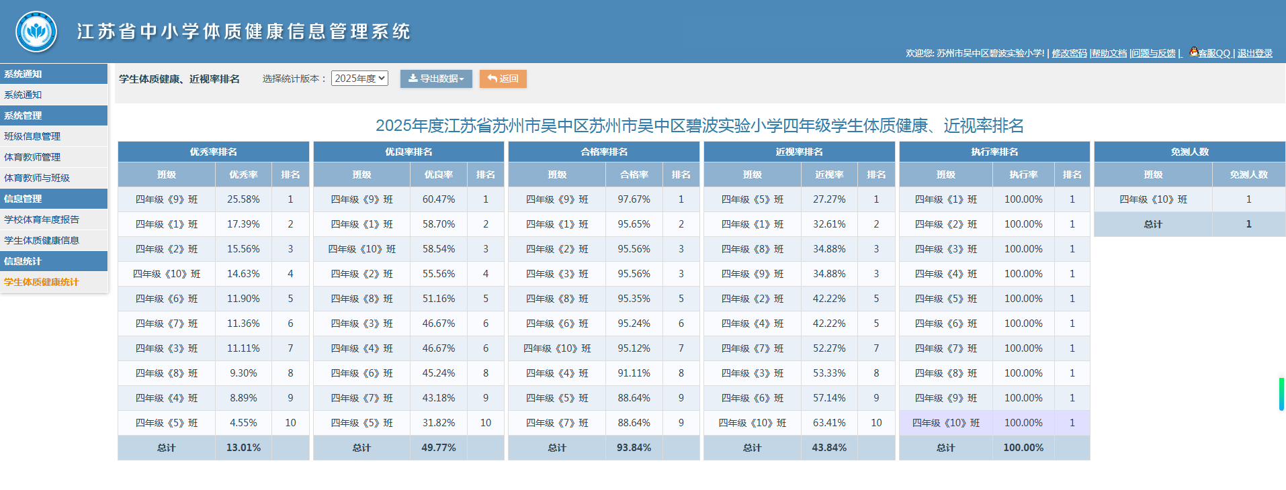Open 学校体育年度报告 menu item
This screenshot has width=1286, height=490.
(x=42, y=219)
